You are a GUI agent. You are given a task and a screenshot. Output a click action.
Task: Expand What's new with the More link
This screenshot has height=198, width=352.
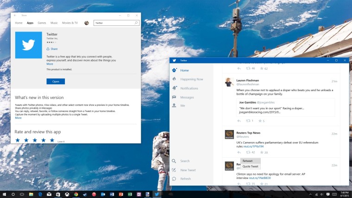[x=18, y=118]
